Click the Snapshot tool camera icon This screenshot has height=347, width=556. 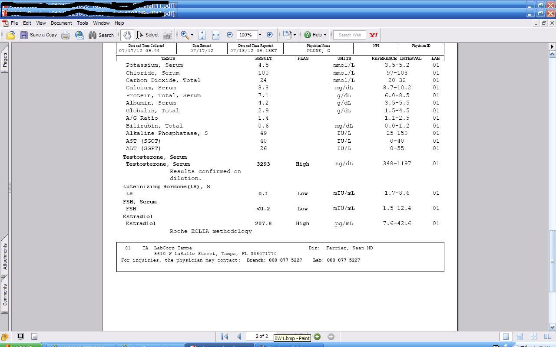click(x=167, y=35)
